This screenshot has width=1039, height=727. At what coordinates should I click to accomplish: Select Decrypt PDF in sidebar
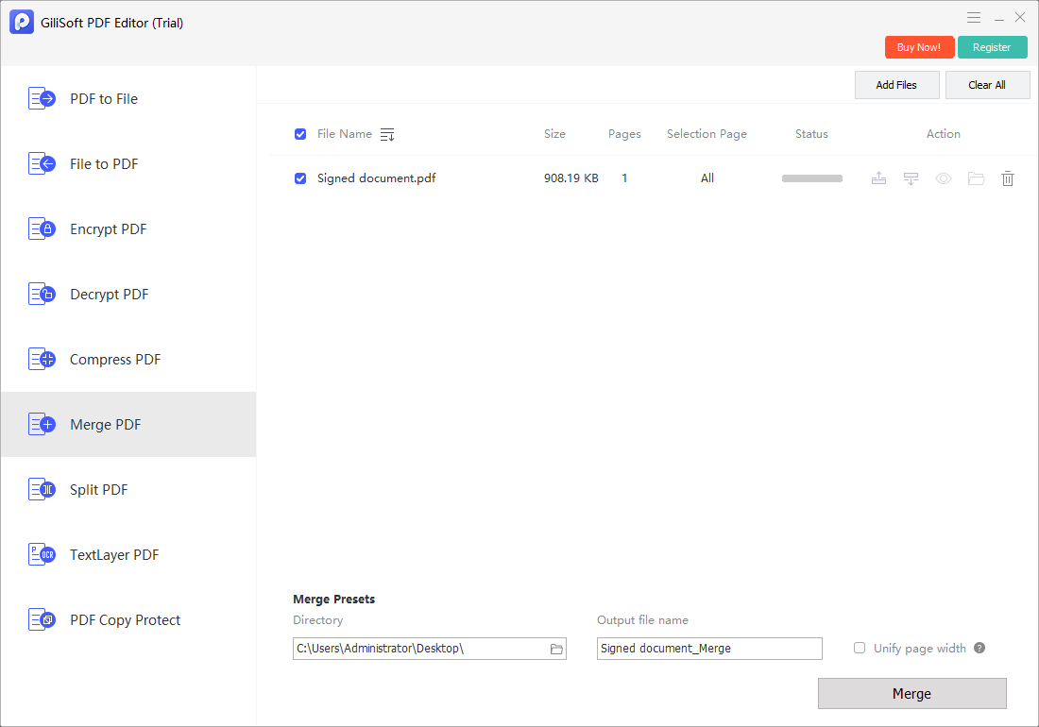pos(128,294)
